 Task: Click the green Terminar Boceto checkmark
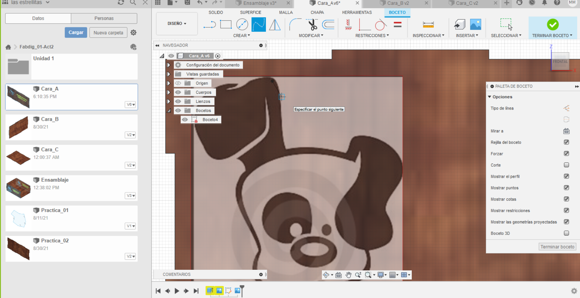[553, 25]
